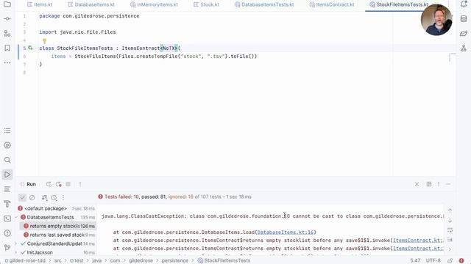Collapse DatabaseItemsTests node
471x264 pixels.
click(x=17, y=217)
